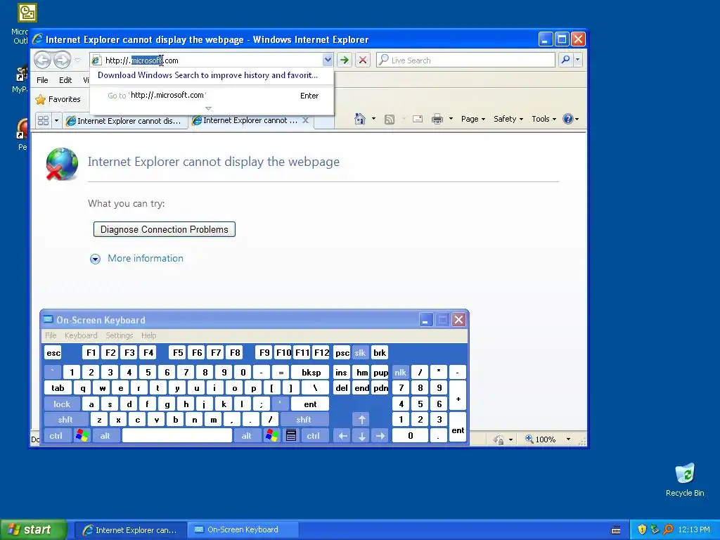Click the protected mode status icon
Image resolution: width=720 pixels, height=540 pixels.
point(499,439)
